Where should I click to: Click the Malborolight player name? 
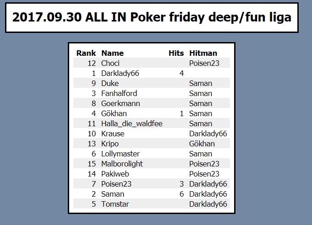[122, 164]
